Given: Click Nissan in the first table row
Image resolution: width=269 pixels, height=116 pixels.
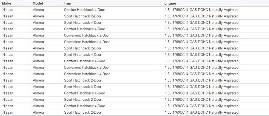Looking at the screenshot, I should [8, 10].
